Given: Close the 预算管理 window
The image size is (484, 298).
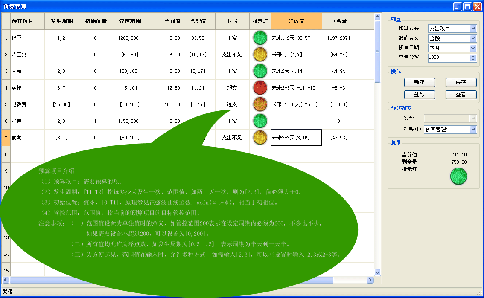Looking at the screenshot, I should (477, 6).
